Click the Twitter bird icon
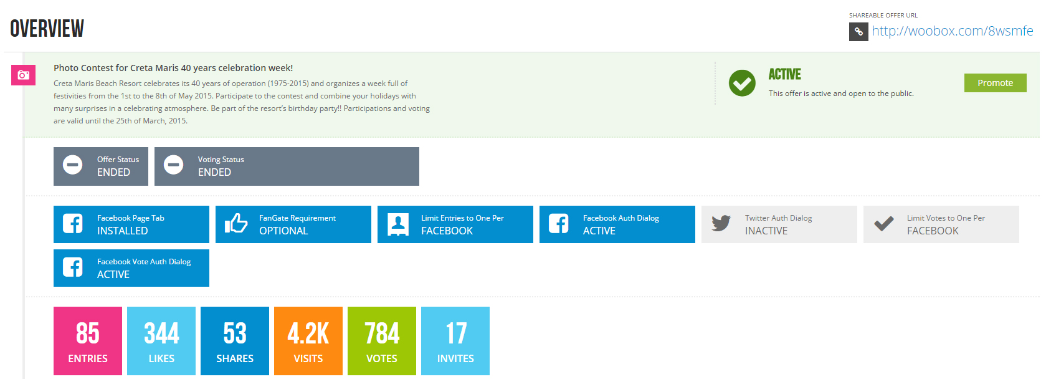 point(721,224)
